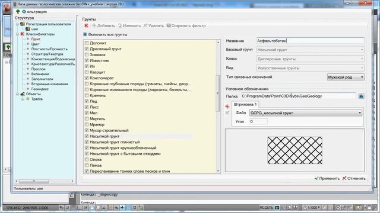Click the Отменить button
The height and width of the screenshot is (213, 380).
tap(354, 179)
